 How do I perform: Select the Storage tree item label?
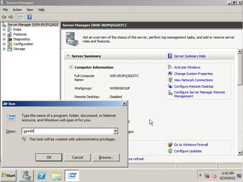(19, 49)
